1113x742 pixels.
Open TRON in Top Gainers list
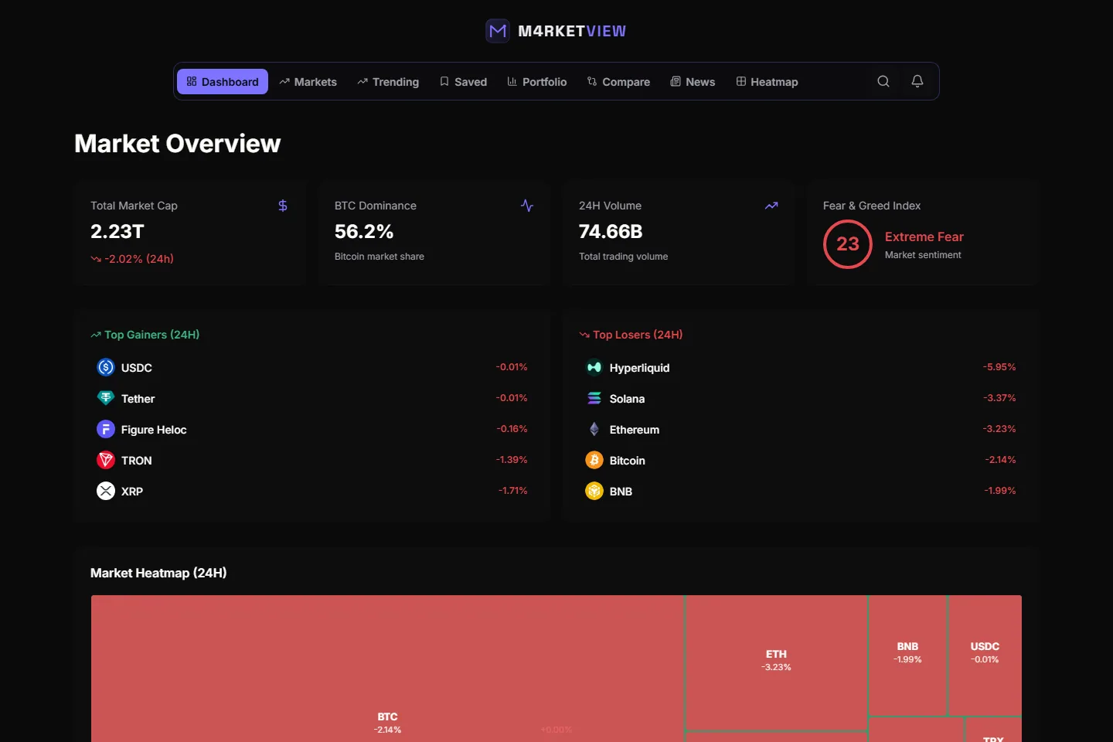(x=311, y=460)
